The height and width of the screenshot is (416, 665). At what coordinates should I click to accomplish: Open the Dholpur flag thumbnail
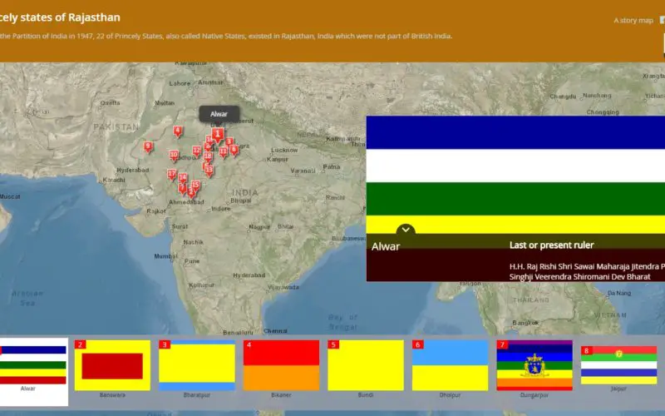[x=450, y=365]
